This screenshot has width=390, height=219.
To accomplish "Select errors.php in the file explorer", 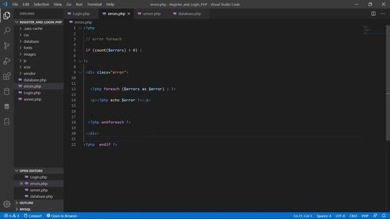I will (x=38, y=86).
